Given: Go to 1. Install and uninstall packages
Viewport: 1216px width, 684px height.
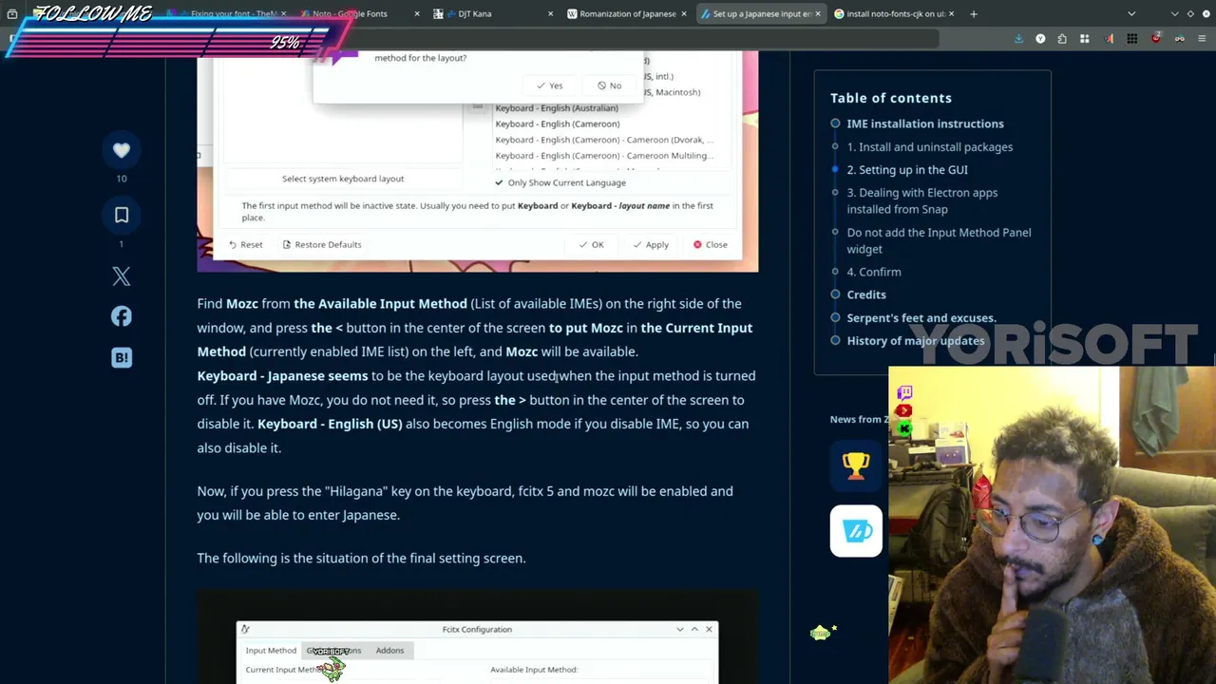Looking at the screenshot, I should tap(929, 147).
